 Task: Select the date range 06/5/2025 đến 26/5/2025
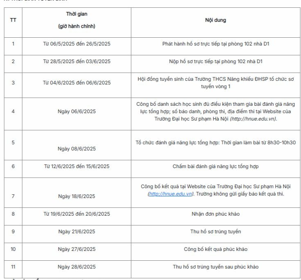(77, 43)
